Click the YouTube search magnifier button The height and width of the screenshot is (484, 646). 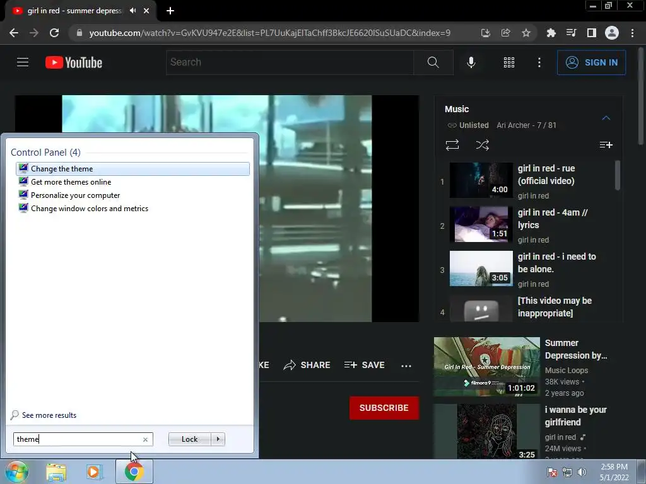click(433, 62)
